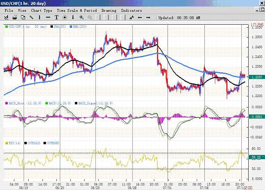Click the zoom in magnifier icon
The height and width of the screenshot is (190, 265).
[81, 17]
